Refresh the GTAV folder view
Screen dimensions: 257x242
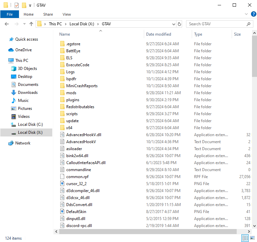point(179,24)
